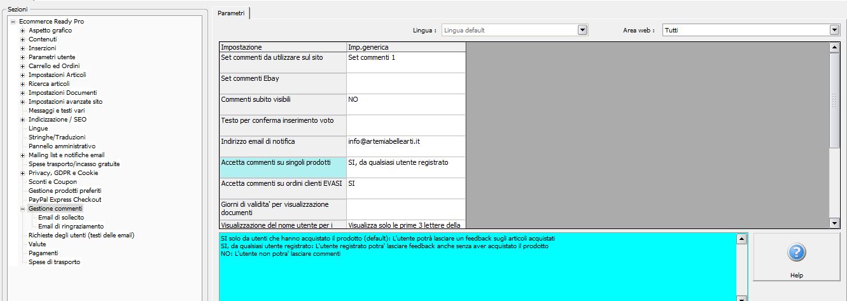Select 'SI, da qualsiasi utente registrato' cell
This screenshot has height=301, width=847.
[406, 167]
